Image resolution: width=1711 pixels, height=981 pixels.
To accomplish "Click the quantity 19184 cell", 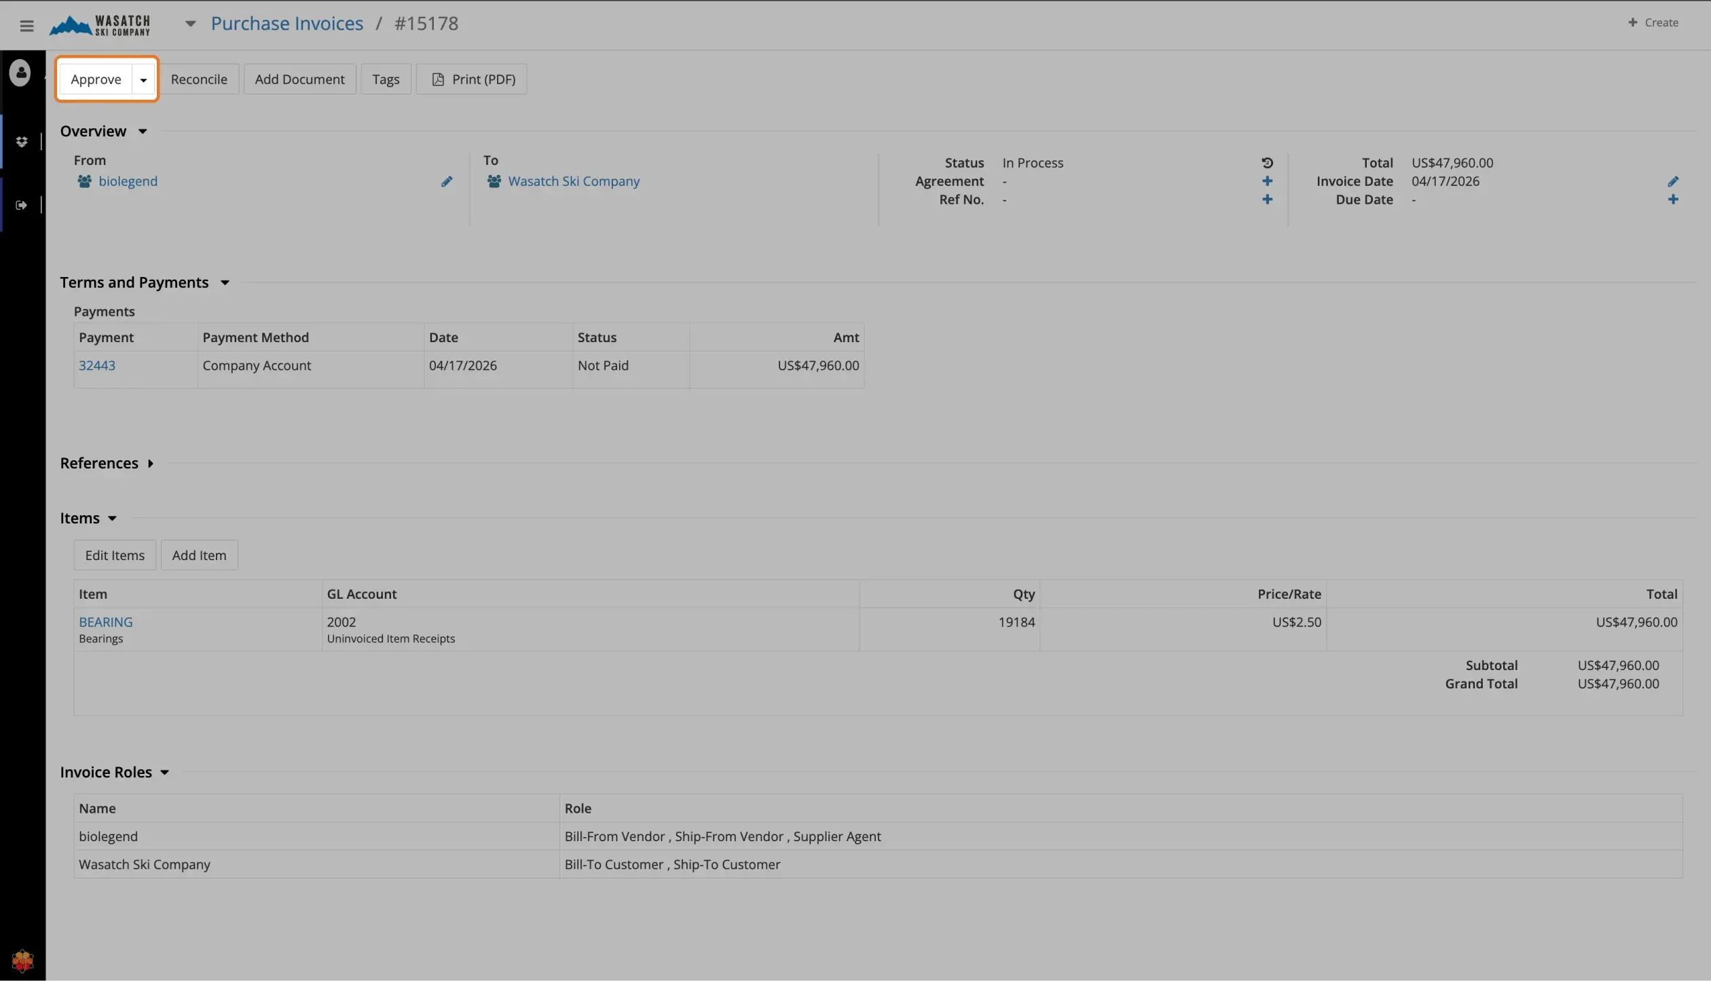I will click(949, 629).
